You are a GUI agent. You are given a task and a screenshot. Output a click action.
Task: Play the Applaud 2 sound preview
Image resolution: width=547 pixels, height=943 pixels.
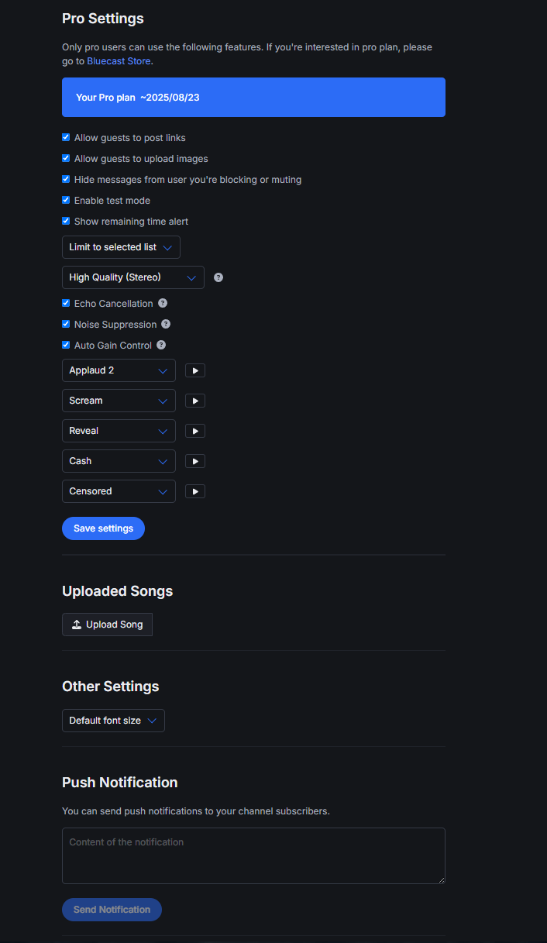(195, 370)
